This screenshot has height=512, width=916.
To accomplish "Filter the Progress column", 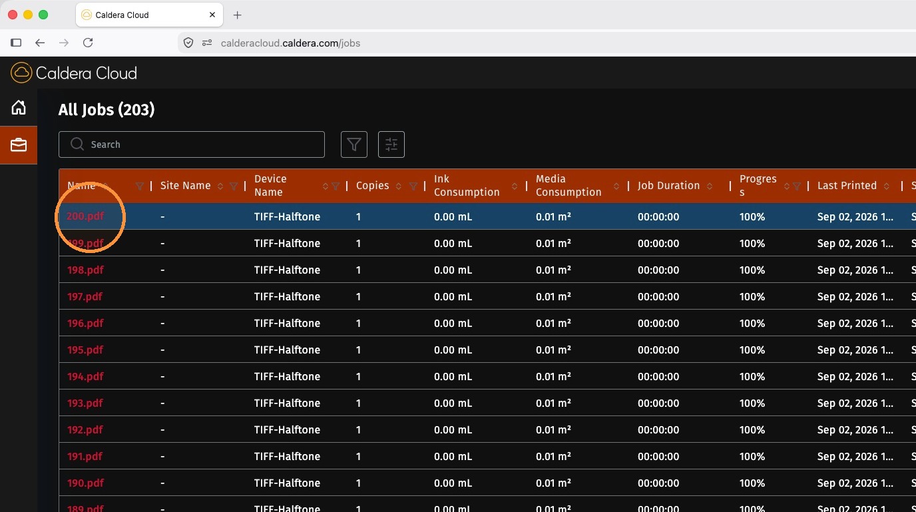I will coord(797,186).
